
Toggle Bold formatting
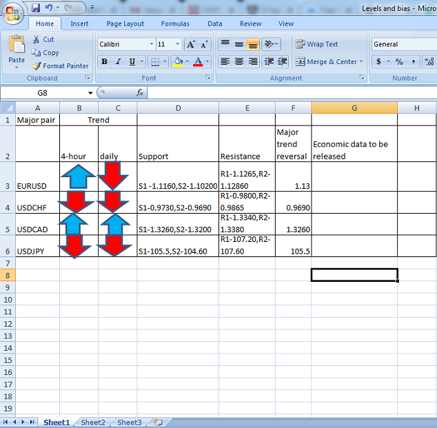tap(104, 61)
